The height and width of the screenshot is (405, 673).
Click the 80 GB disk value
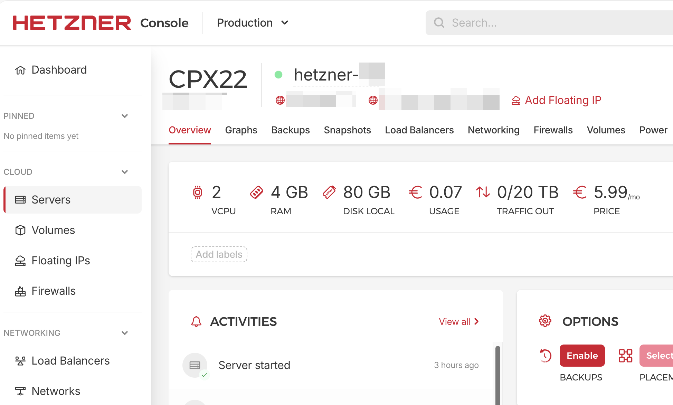coord(367,192)
